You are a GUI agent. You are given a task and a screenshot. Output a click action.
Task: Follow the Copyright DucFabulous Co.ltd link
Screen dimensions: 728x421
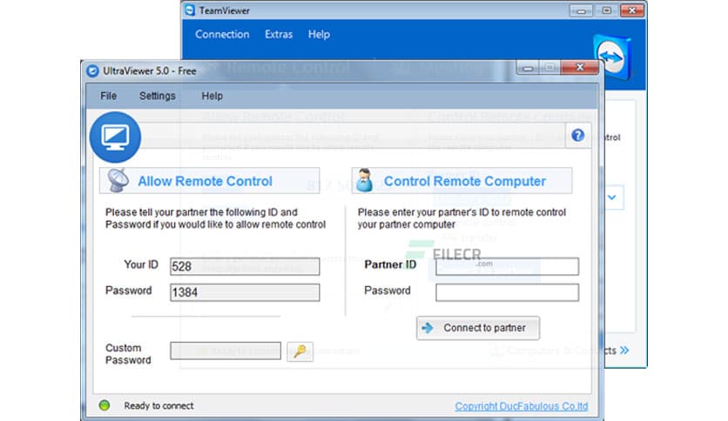coord(521,406)
